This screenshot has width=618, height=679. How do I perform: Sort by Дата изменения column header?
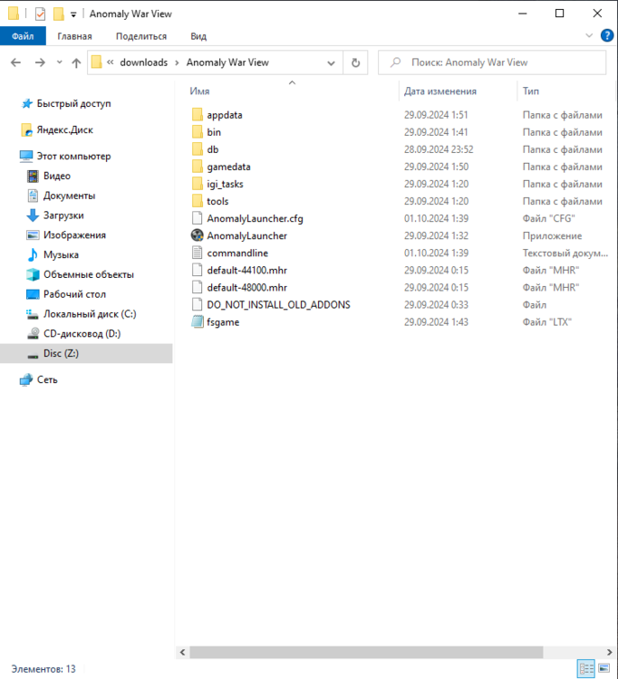pos(439,91)
